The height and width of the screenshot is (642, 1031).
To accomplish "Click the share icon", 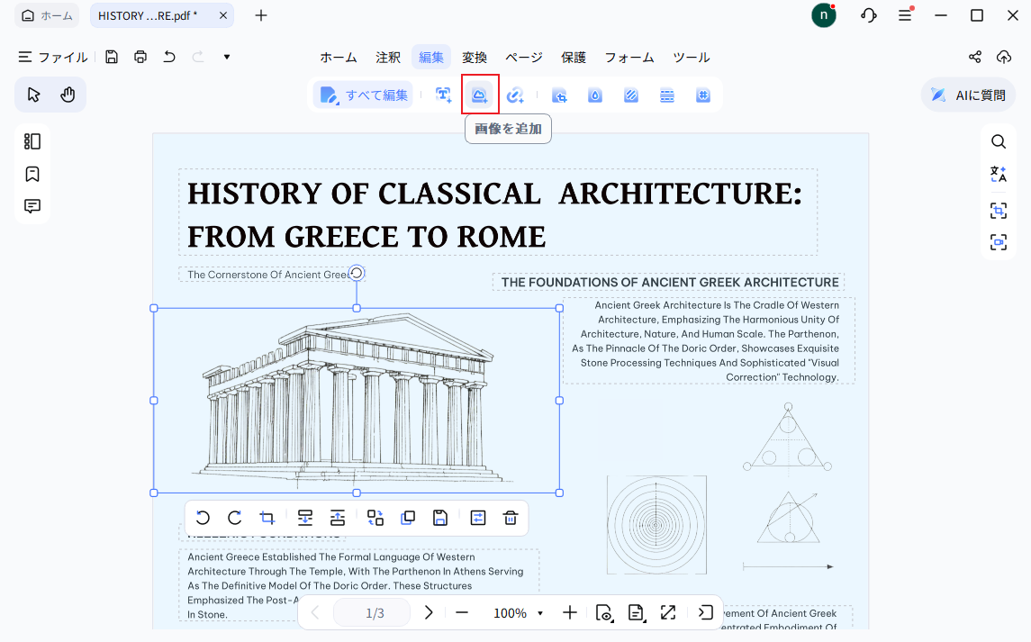I will coord(974,57).
